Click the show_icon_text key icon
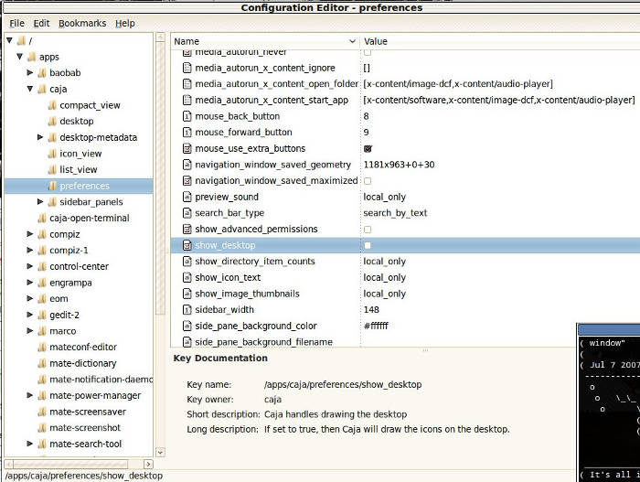Viewport: 640px width, 482px height. (x=187, y=278)
